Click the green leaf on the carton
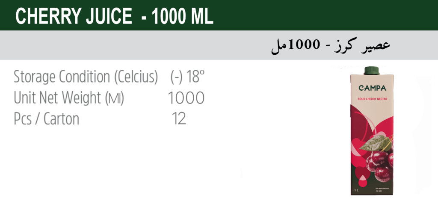 click(x=374, y=142)
